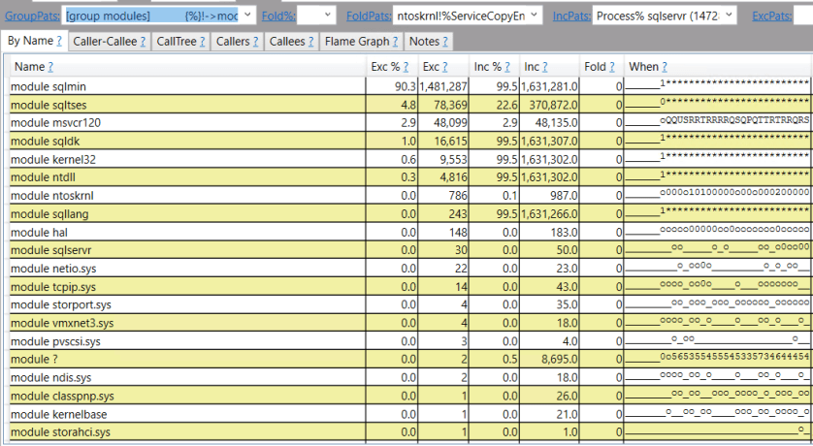Click inside the IncPats text field
The image size is (813, 446).
tap(658, 16)
